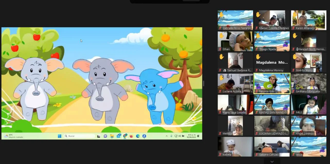Screen dimensions: 330x164
Task: Click raised hand icon on Magdalena Monroy tile
Action: pyautogui.click(x=258, y=57)
